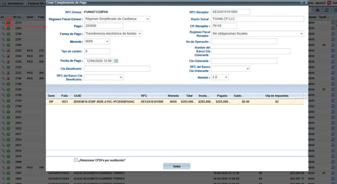
Task: Open Forma de Pago dropdown
Action: tap(113, 34)
